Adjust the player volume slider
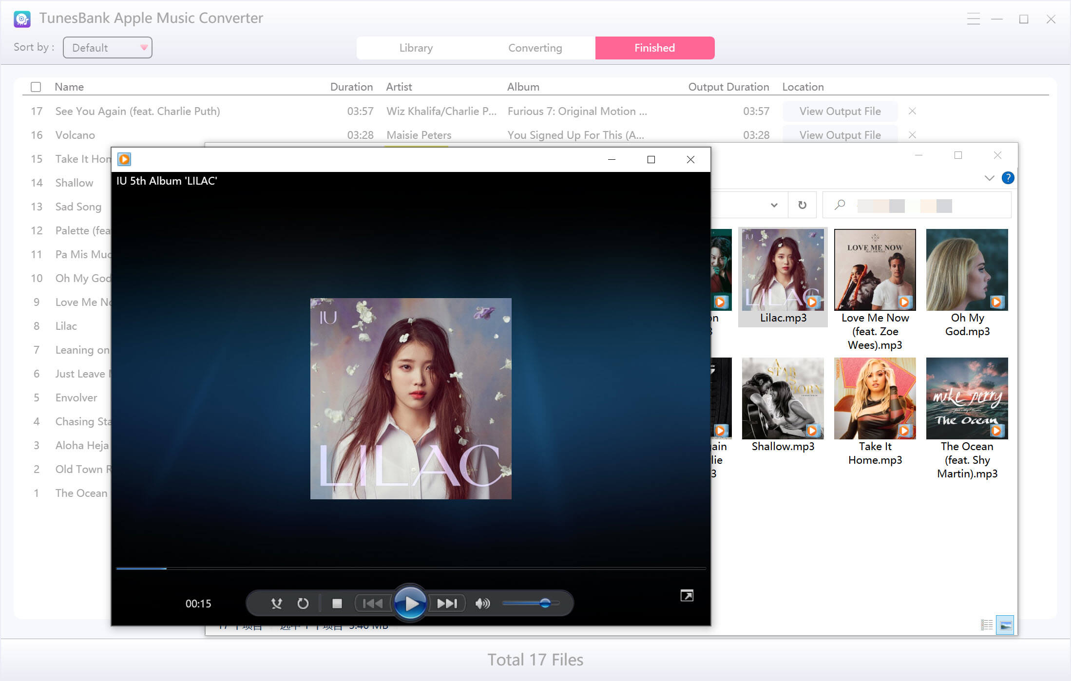The width and height of the screenshot is (1071, 681). click(531, 603)
